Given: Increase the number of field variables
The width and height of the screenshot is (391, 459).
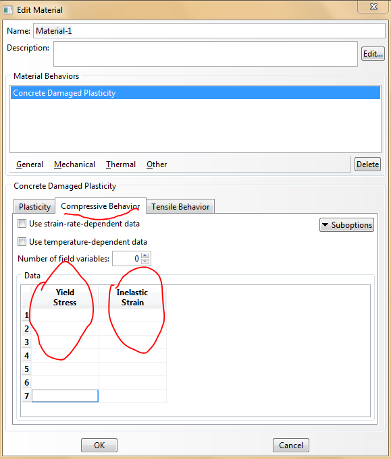Looking at the screenshot, I should click(x=145, y=255).
